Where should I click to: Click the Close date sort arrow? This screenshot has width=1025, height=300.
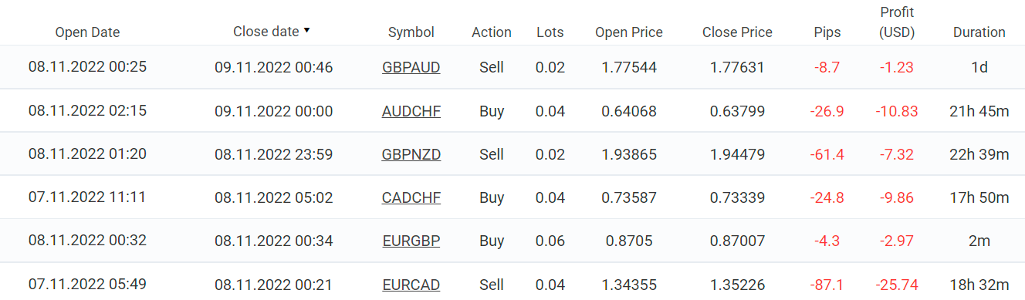pos(306,31)
